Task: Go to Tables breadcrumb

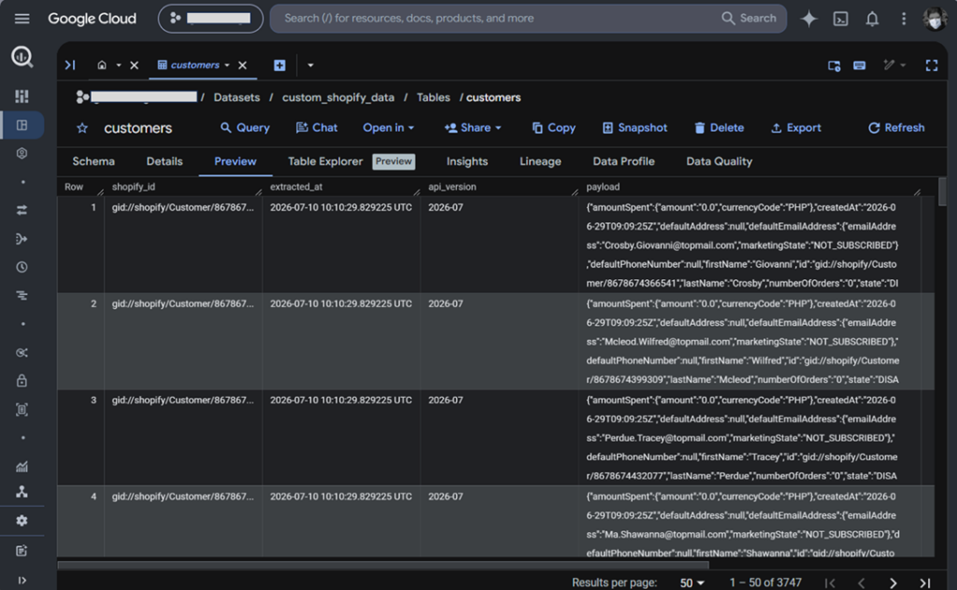Action: click(433, 97)
